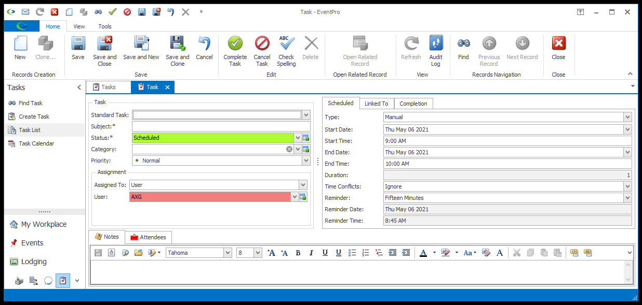Viewport: 642px width, 305px height.
Task: Click the bullet list icon in the notes toolbar
Action: tap(352, 253)
